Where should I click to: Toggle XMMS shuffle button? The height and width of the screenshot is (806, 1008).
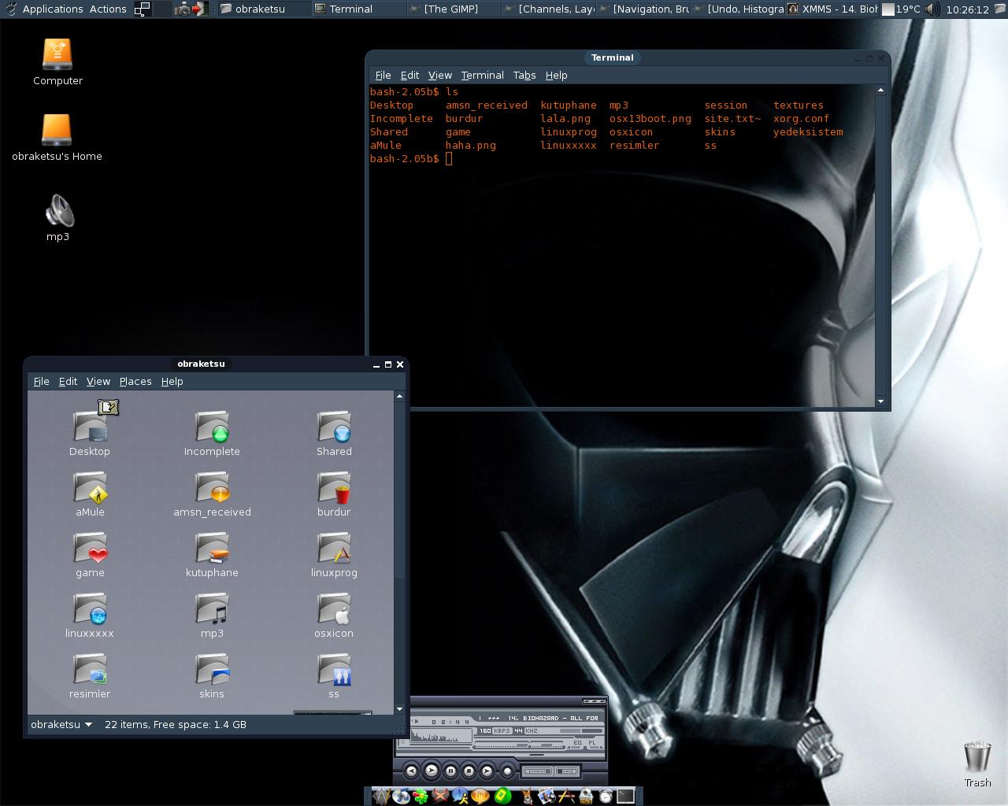pos(538,771)
